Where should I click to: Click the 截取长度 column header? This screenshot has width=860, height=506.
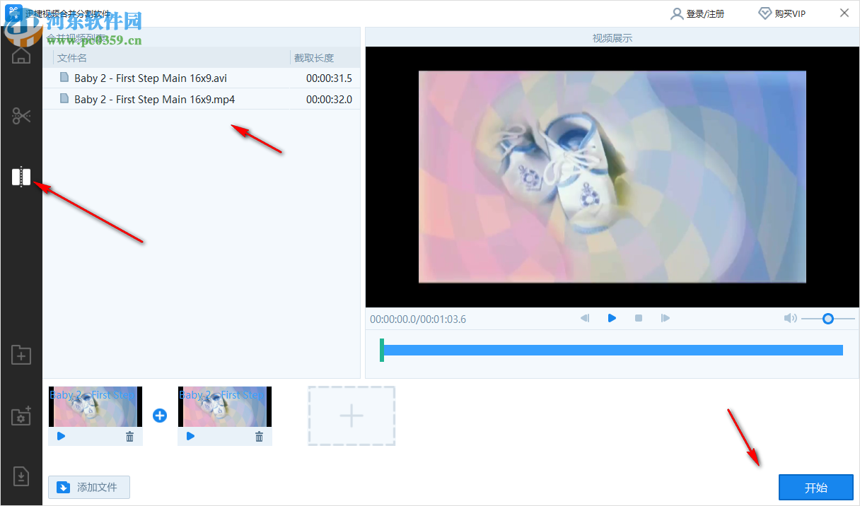click(x=314, y=58)
